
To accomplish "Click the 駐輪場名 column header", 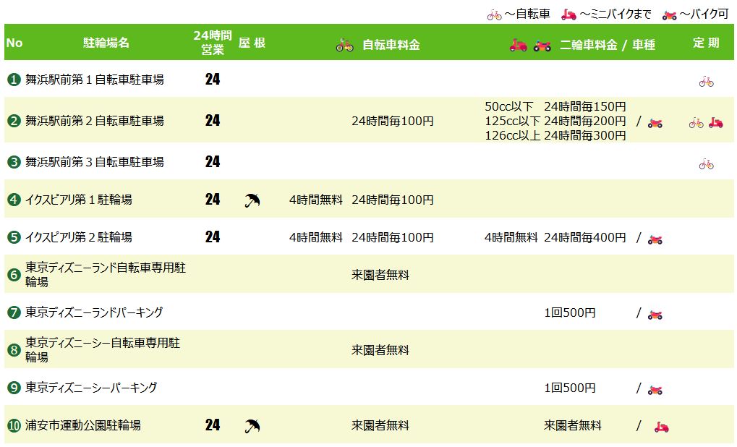I will 106,43.
